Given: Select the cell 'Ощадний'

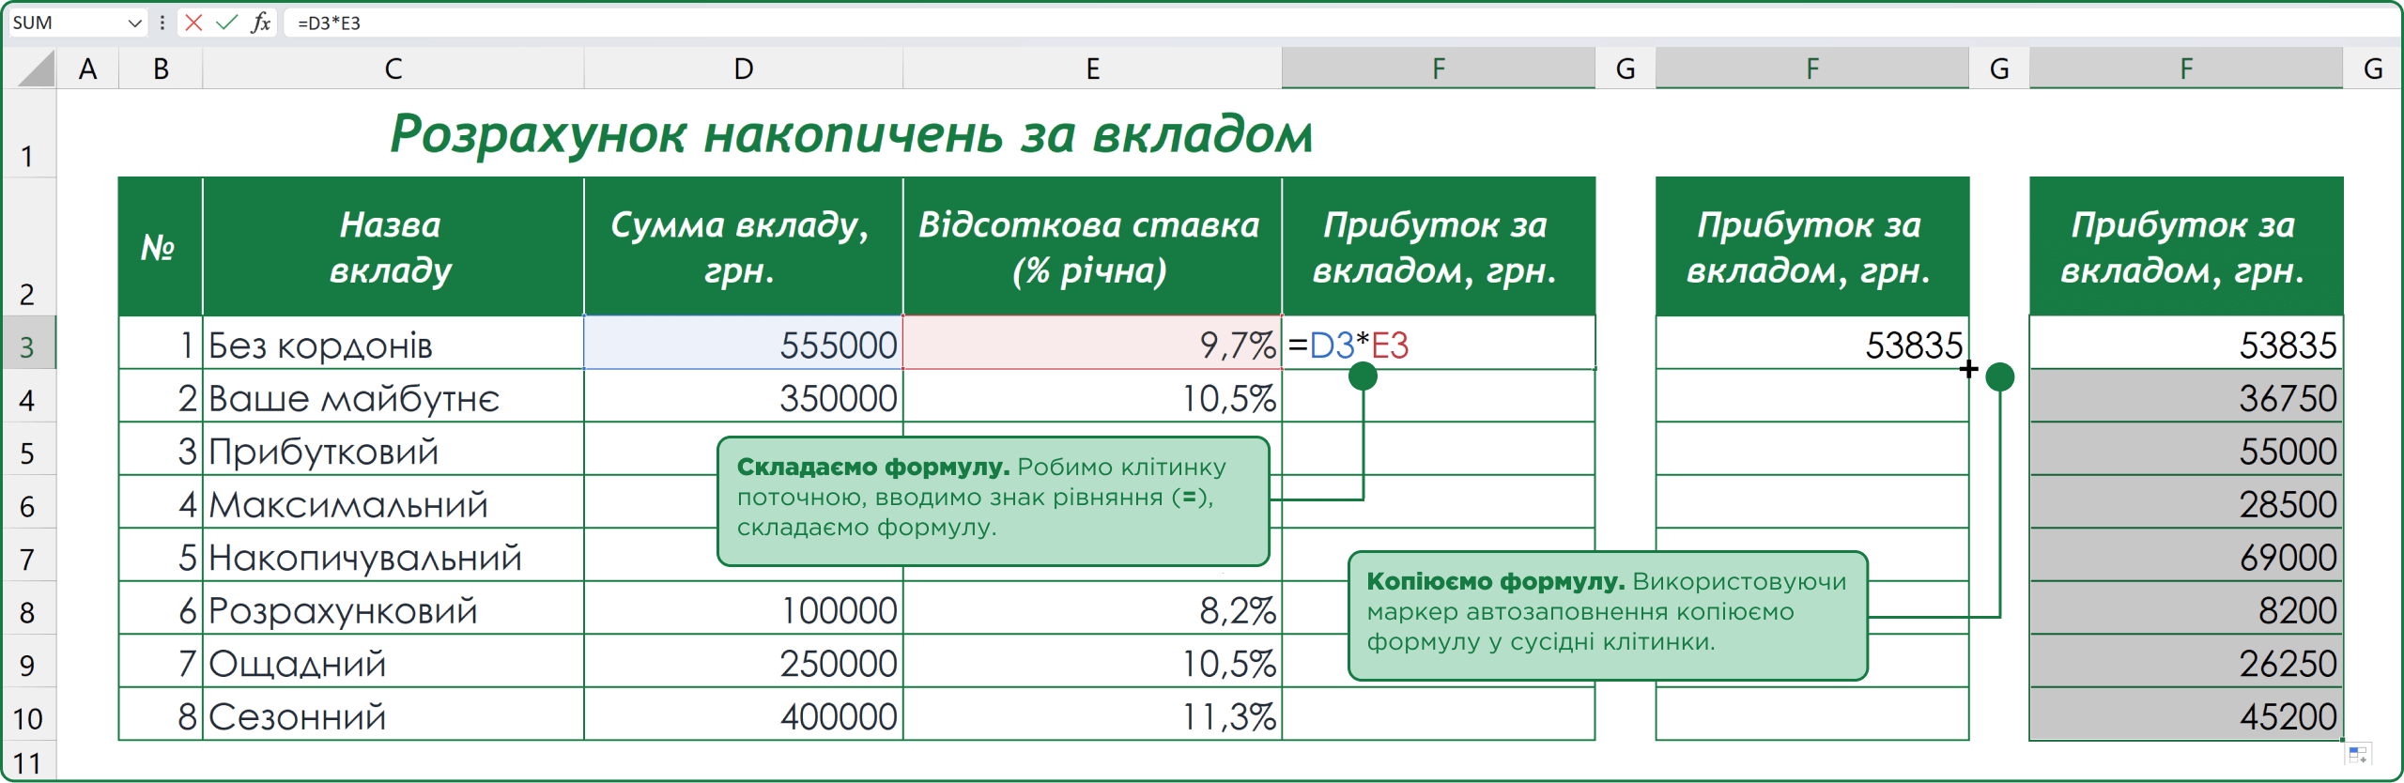Looking at the screenshot, I should pyautogui.click(x=393, y=661).
